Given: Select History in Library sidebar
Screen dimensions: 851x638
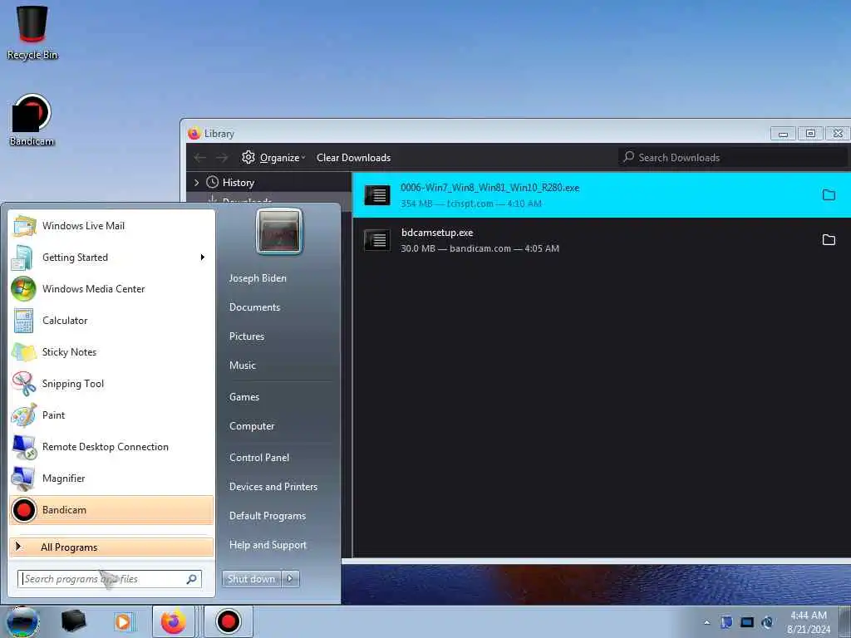Looking at the screenshot, I should tap(239, 183).
